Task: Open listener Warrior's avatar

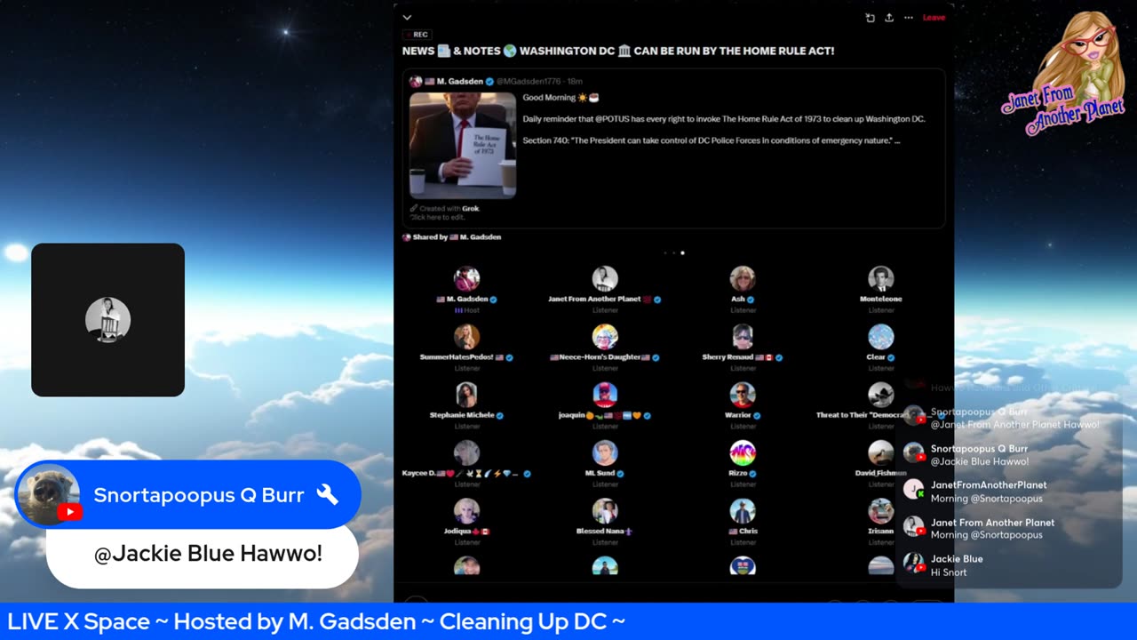Action: tap(743, 395)
